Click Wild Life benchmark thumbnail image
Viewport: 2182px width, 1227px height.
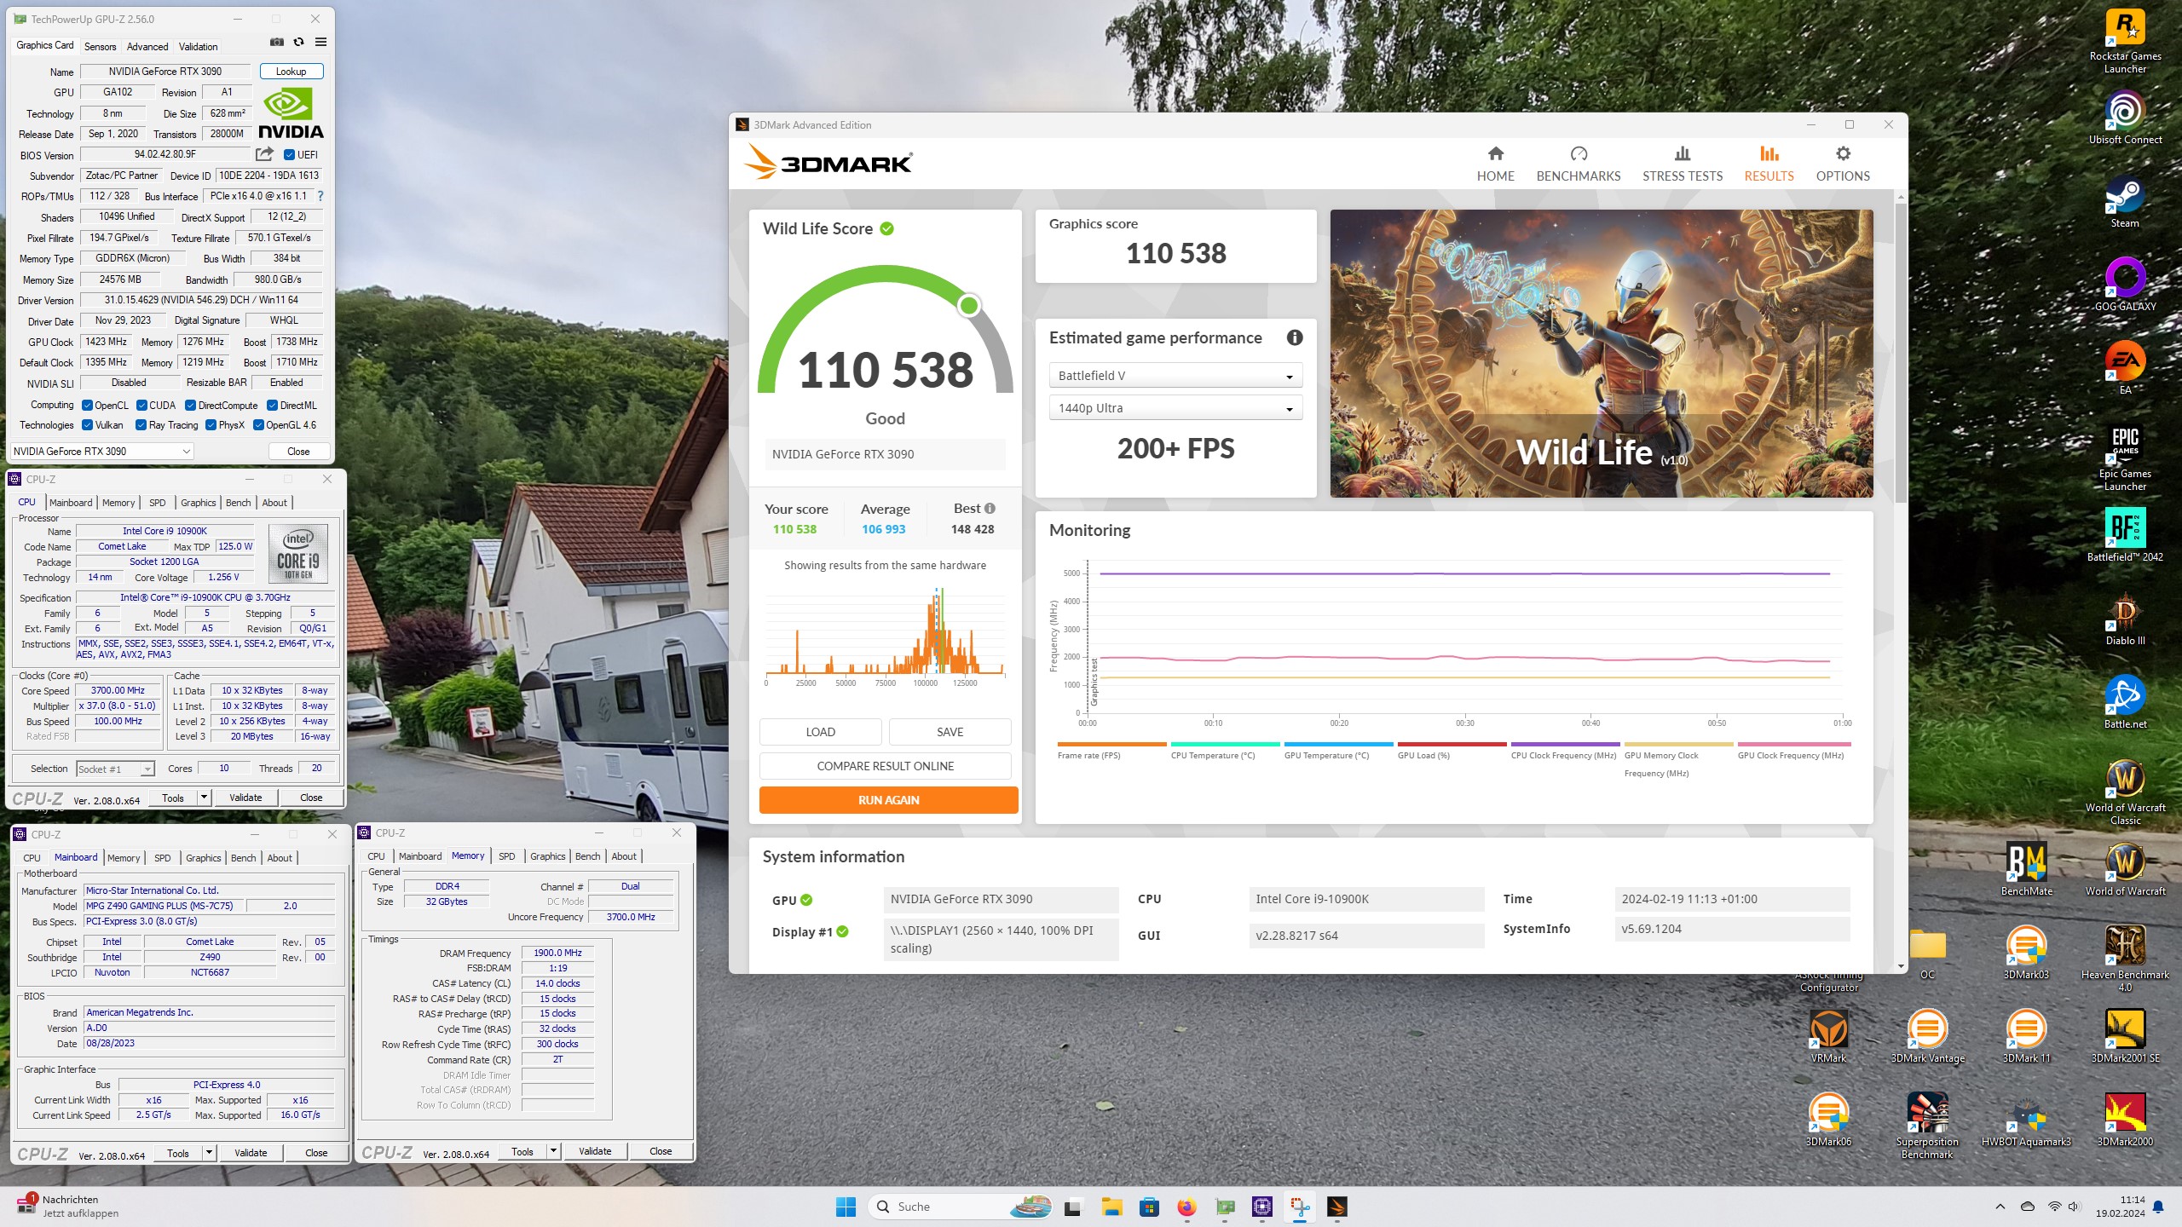1602,354
